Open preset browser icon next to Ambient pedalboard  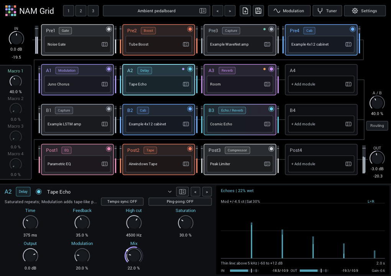click(x=202, y=11)
